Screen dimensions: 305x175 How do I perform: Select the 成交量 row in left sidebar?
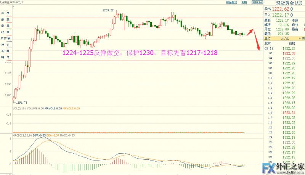coord(5,38)
